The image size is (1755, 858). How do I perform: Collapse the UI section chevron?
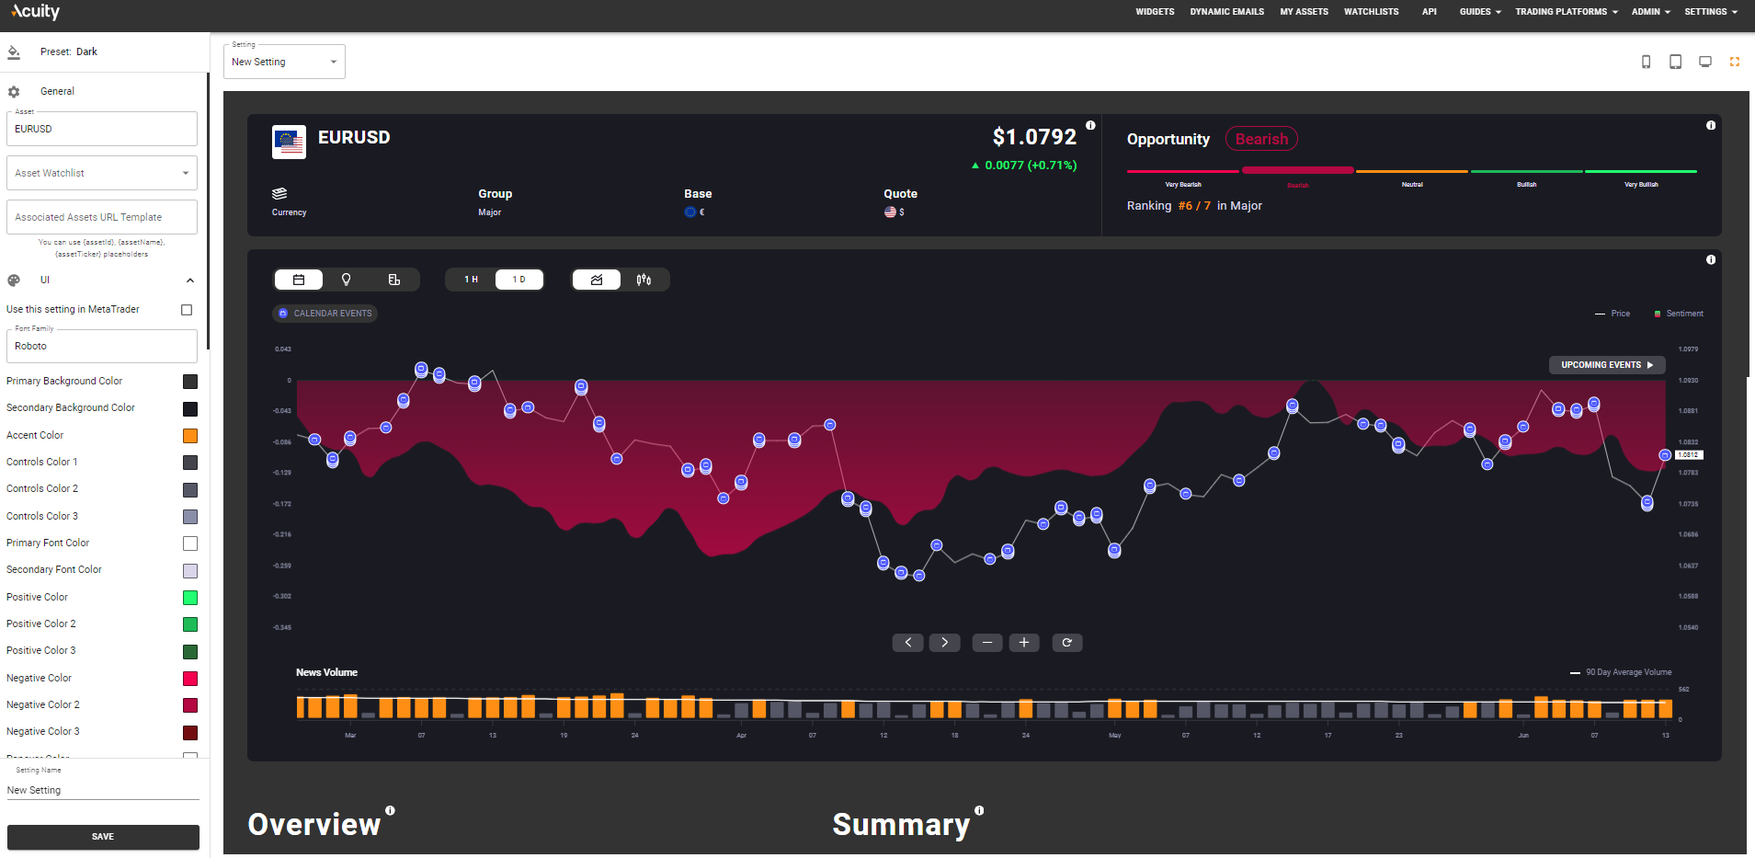190,280
